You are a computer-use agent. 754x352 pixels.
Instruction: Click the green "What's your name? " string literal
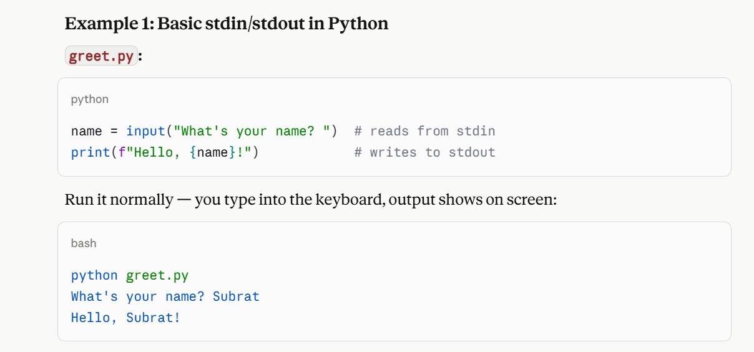point(252,131)
